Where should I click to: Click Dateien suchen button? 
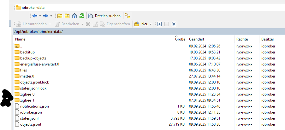pyautogui.click(x=104, y=16)
